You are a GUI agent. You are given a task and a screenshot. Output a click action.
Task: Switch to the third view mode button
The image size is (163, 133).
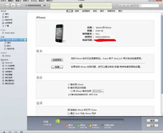128,6
